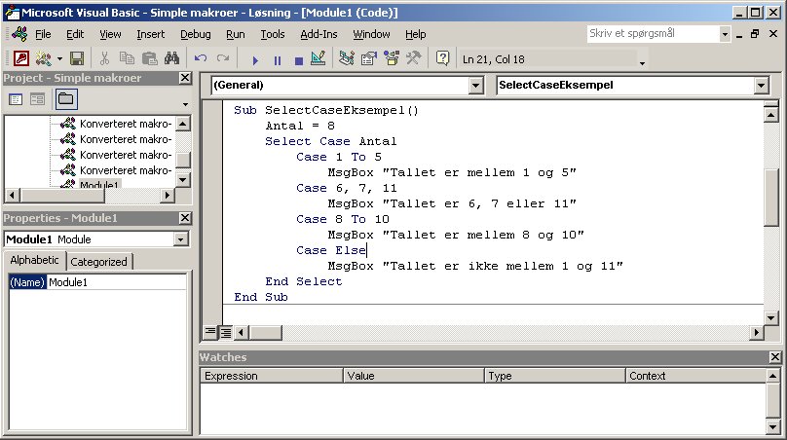Viewport: 787px width, 440px height.
Task: Open toolbar options arrow next to Ln 21
Action: click(642, 62)
